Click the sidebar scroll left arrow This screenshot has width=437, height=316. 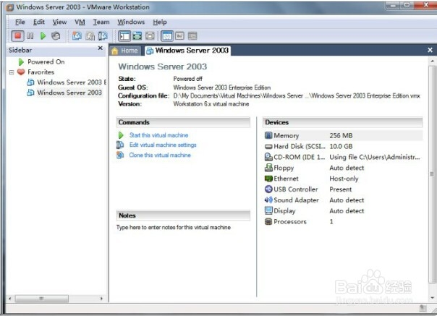[9, 299]
